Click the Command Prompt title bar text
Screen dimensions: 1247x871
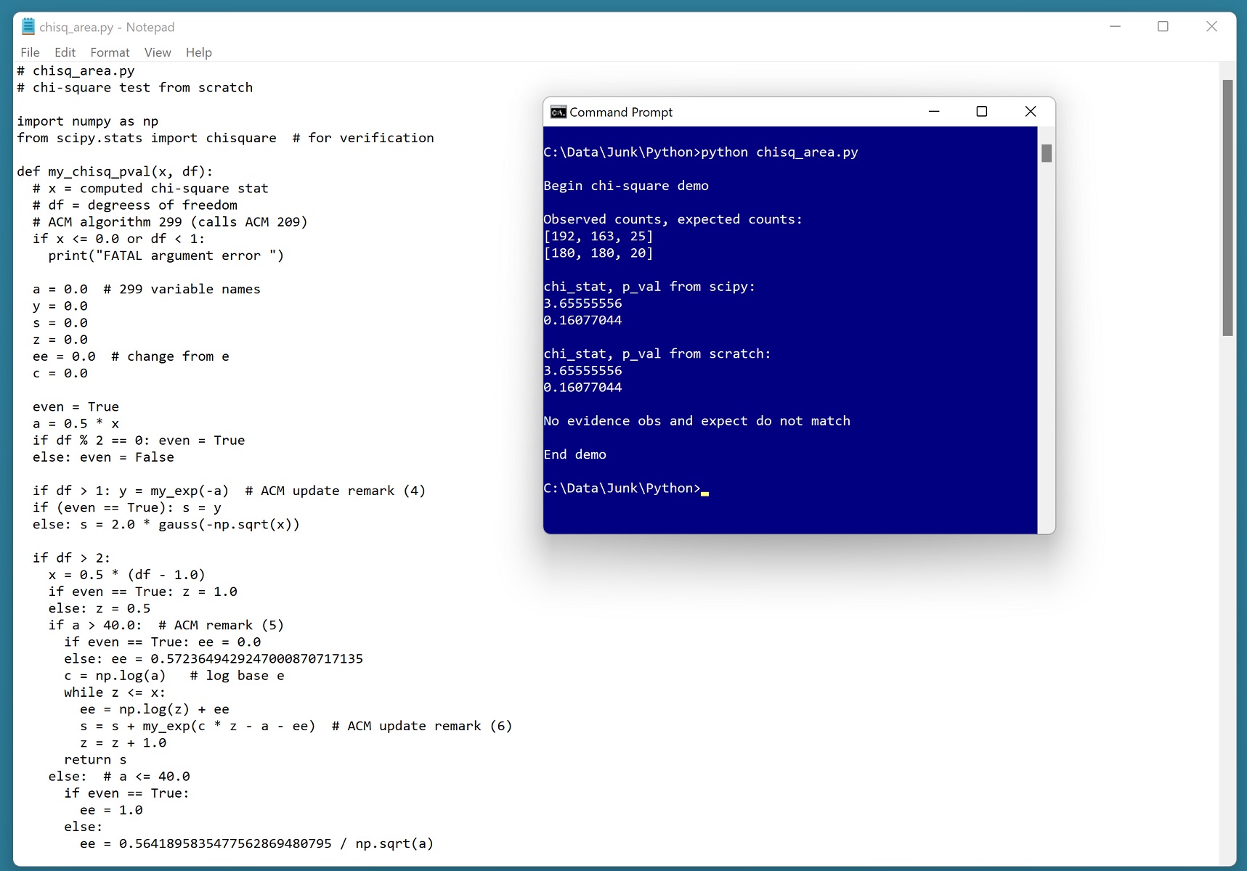click(621, 113)
